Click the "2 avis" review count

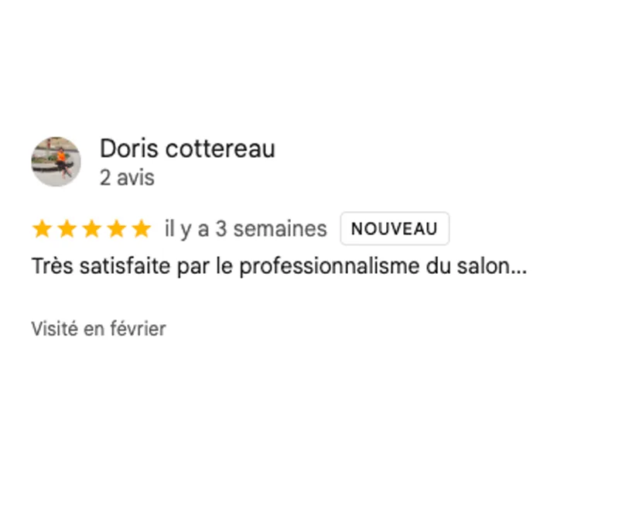[x=127, y=178]
